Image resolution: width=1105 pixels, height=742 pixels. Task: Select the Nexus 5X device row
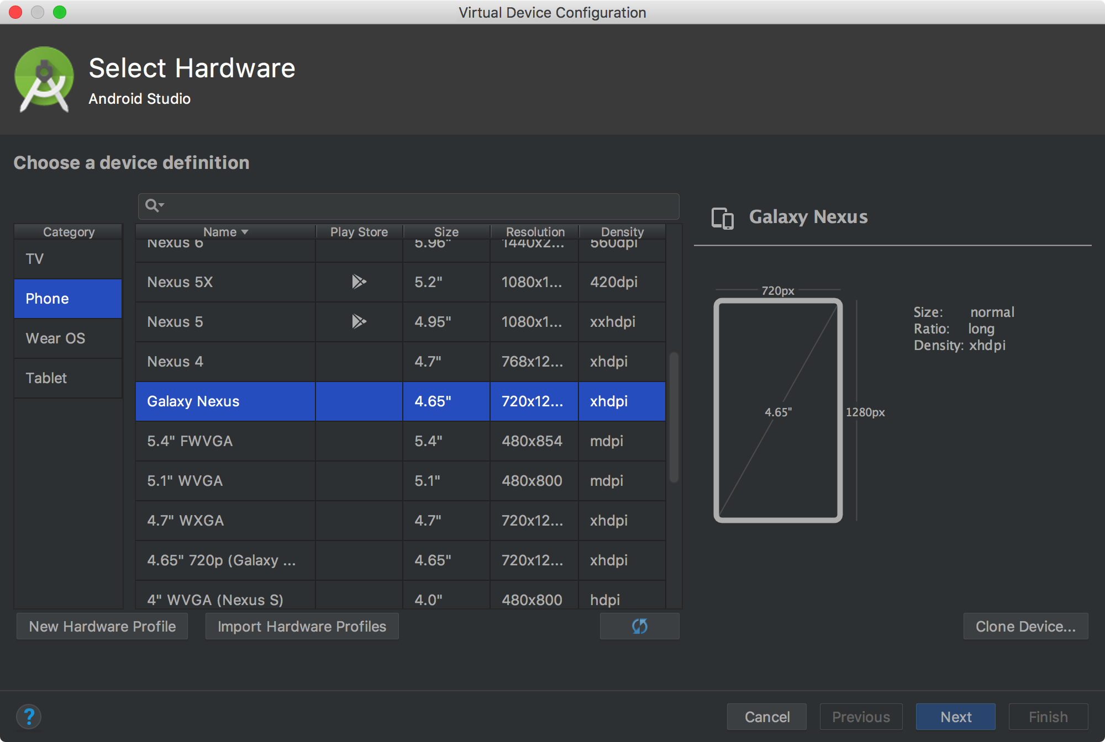click(401, 282)
